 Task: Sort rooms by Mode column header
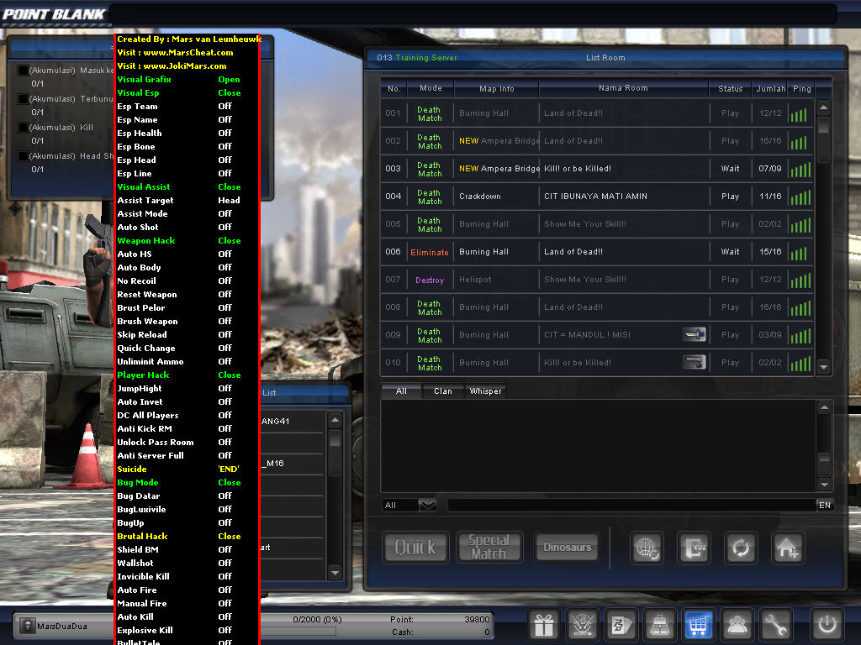point(430,88)
